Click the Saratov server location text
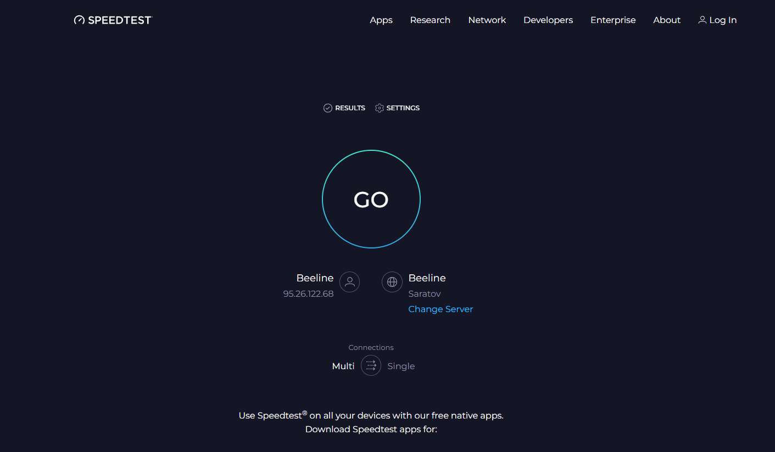 [425, 293]
